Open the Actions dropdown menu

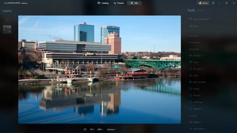coord(112,130)
